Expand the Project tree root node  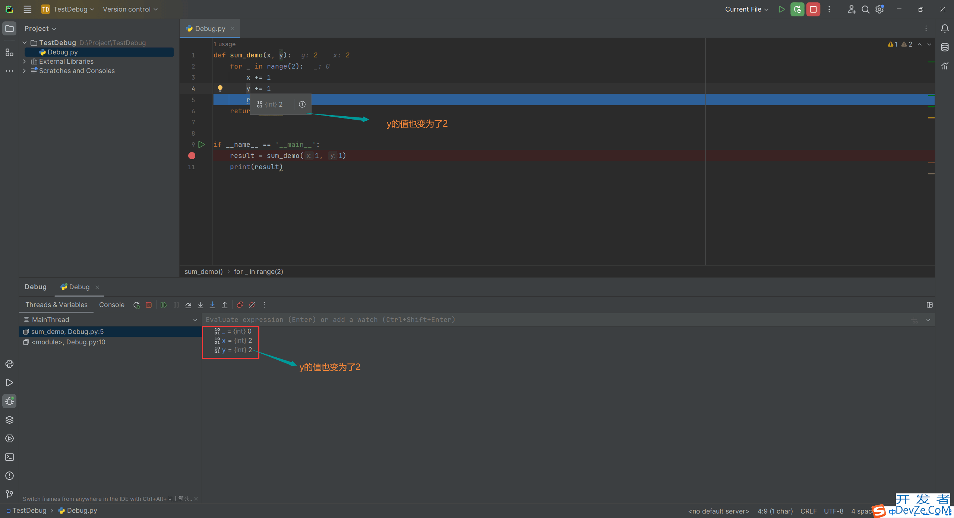24,43
